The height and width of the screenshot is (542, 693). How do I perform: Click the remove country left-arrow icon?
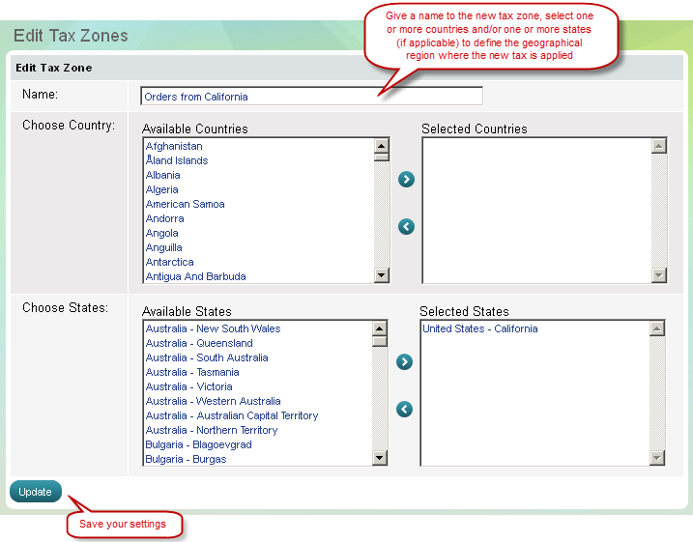pyautogui.click(x=406, y=227)
